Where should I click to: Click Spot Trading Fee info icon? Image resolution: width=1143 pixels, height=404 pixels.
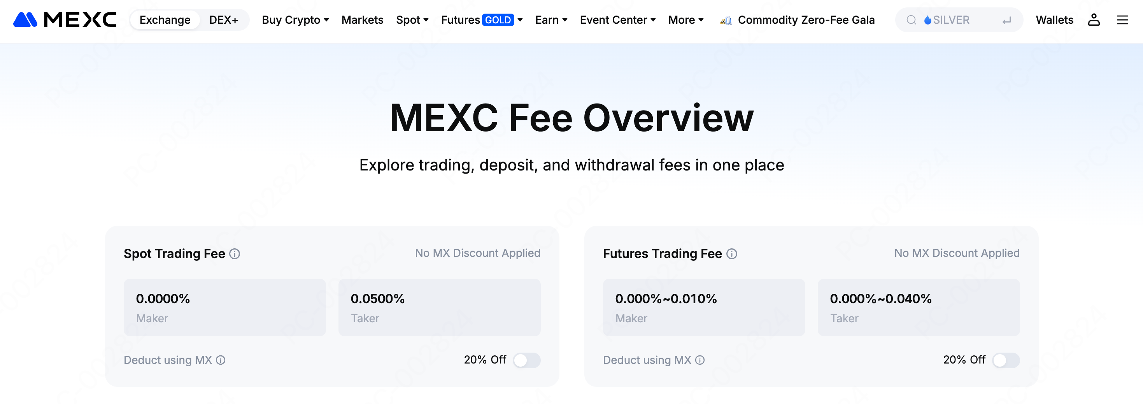coord(235,254)
